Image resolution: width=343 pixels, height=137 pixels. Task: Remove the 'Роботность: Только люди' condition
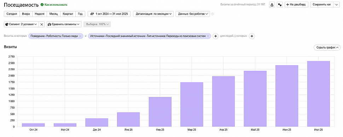(80, 36)
